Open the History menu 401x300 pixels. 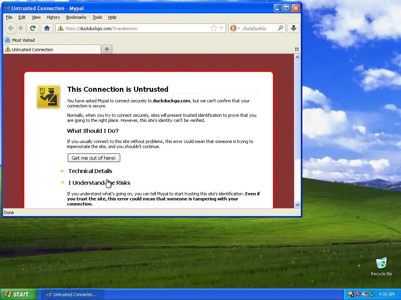coord(53,17)
